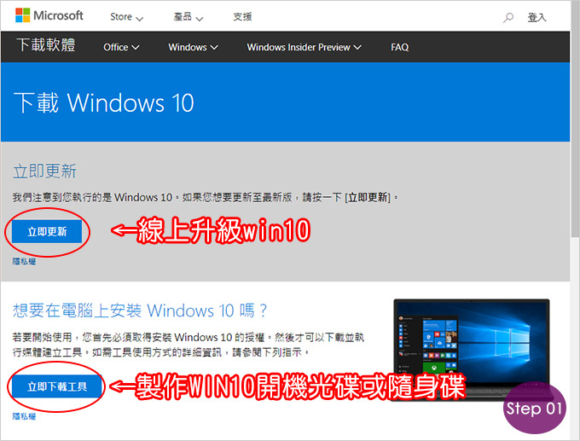Expand Windows Insider Preview dropdown

[304, 48]
